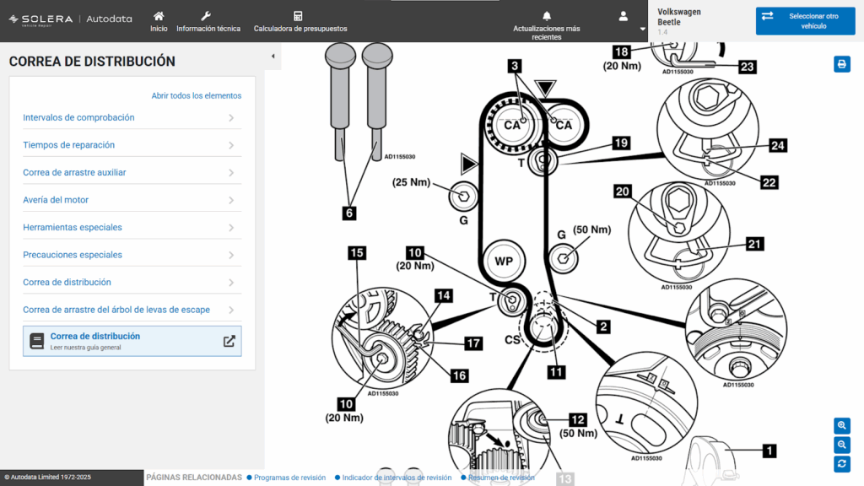This screenshot has height=486, width=864.
Task: Open Información técnica wrench icon
Action: pyautogui.click(x=208, y=16)
